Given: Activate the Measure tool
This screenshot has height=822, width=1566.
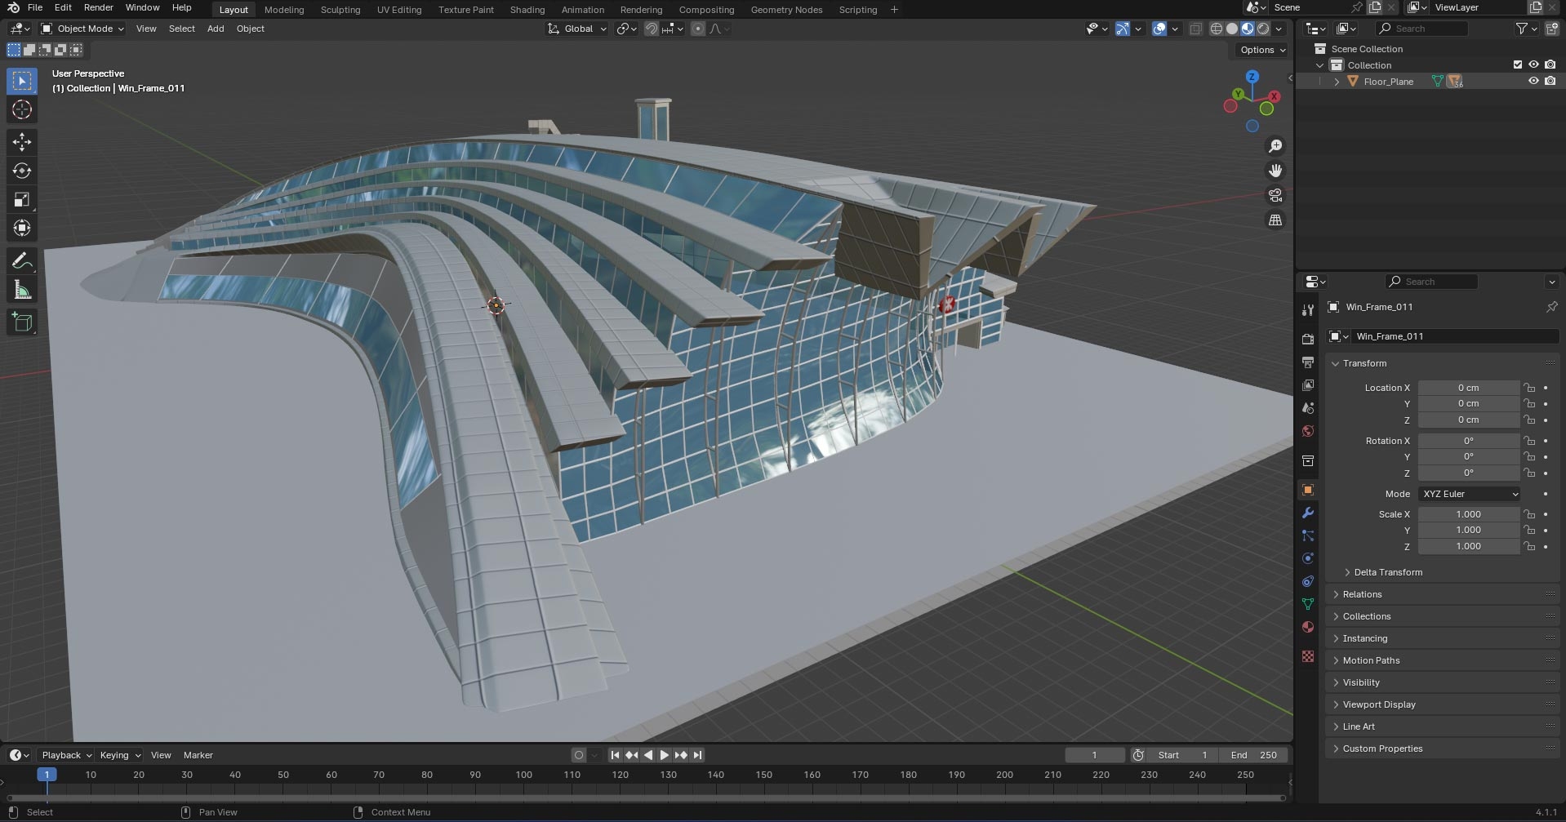Looking at the screenshot, I should (x=22, y=291).
